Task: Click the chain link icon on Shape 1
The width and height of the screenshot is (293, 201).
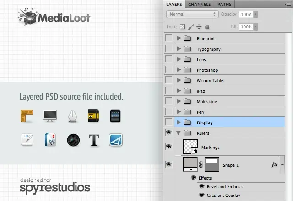Action: pos(201,164)
